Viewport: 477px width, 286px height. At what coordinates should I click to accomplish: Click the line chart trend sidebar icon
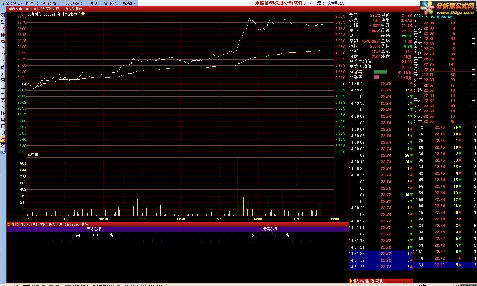click(x=3, y=47)
